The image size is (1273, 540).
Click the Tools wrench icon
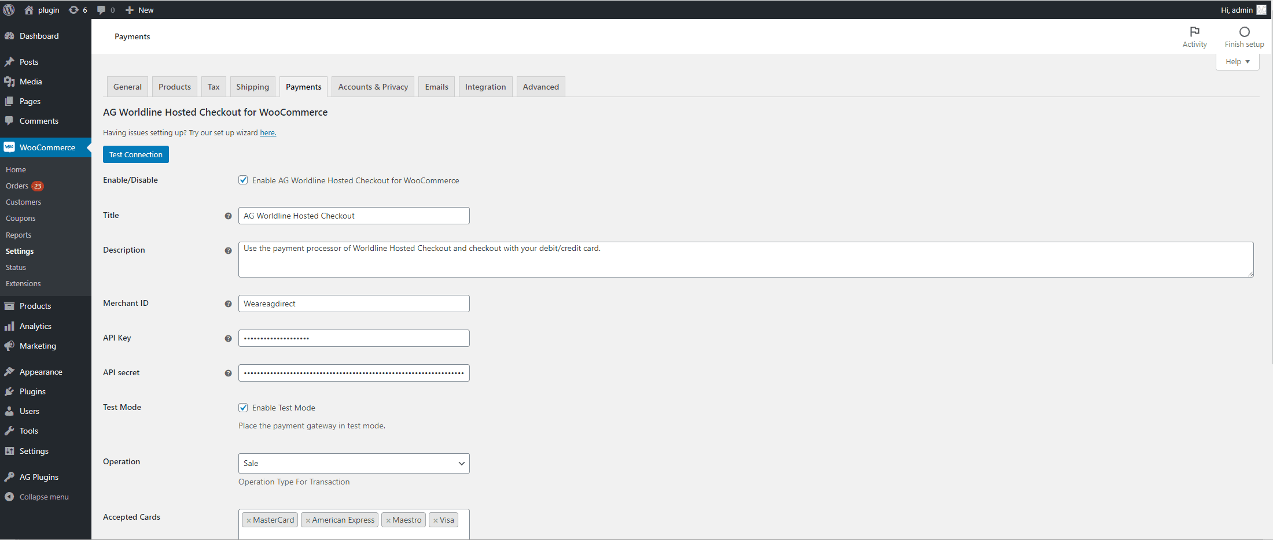point(9,431)
